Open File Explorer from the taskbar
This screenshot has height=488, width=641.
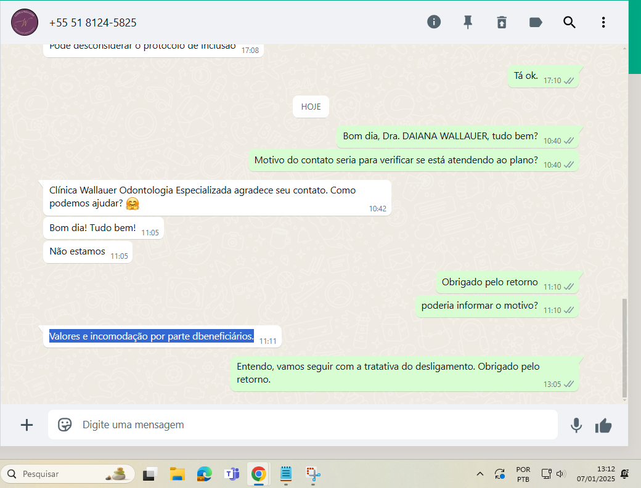coord(177,474)
